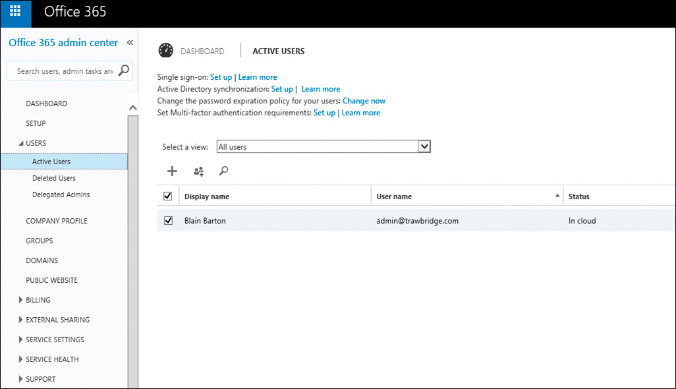
Task: Open Delegated Admins in navigation
Action: (61, 194)
